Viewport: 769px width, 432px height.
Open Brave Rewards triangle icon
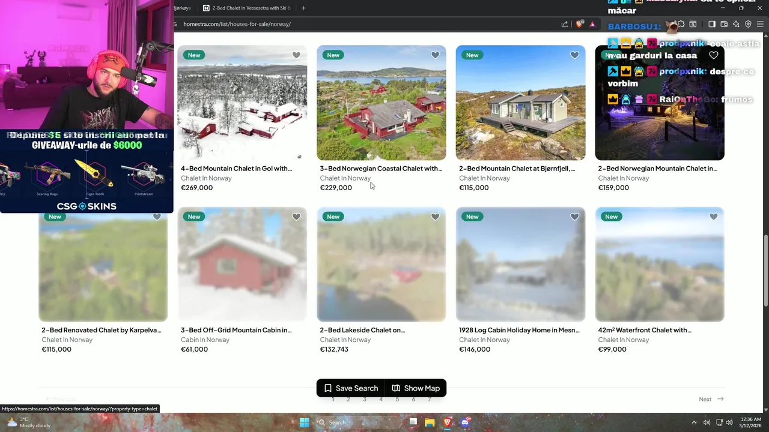coord(592,24)
